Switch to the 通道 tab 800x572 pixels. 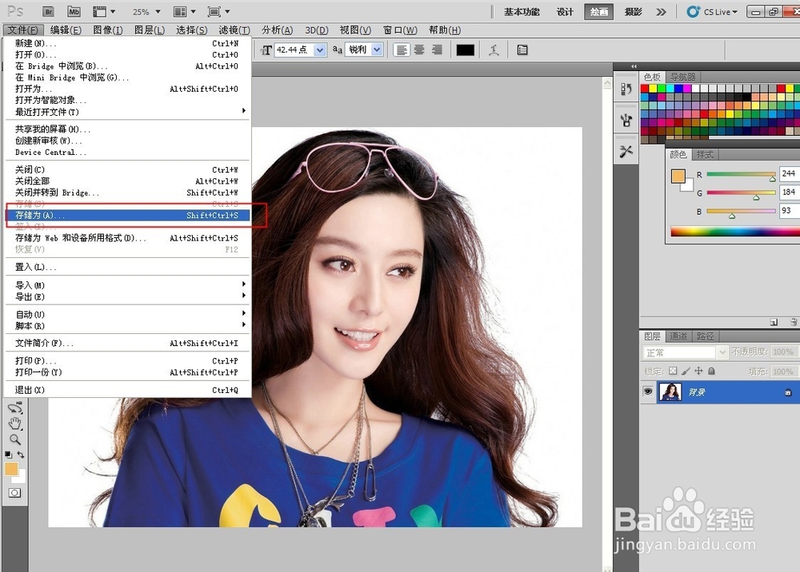(678, 336)
